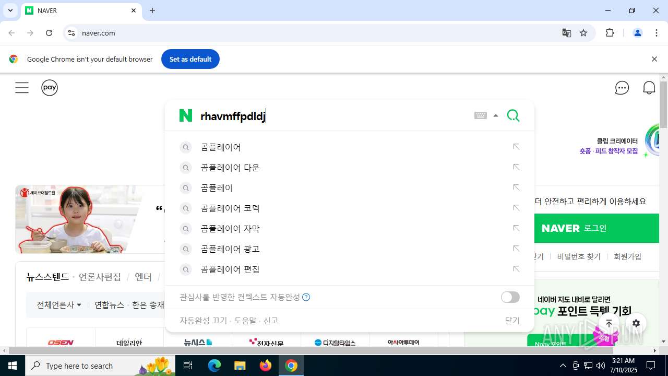Click Set as default button
Image resolution: width=668 pixels, height=376 pixels.
[x=190, y=59]
